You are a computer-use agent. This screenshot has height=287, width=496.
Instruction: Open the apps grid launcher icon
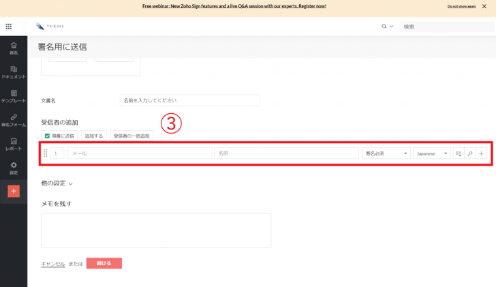[9, 27]
